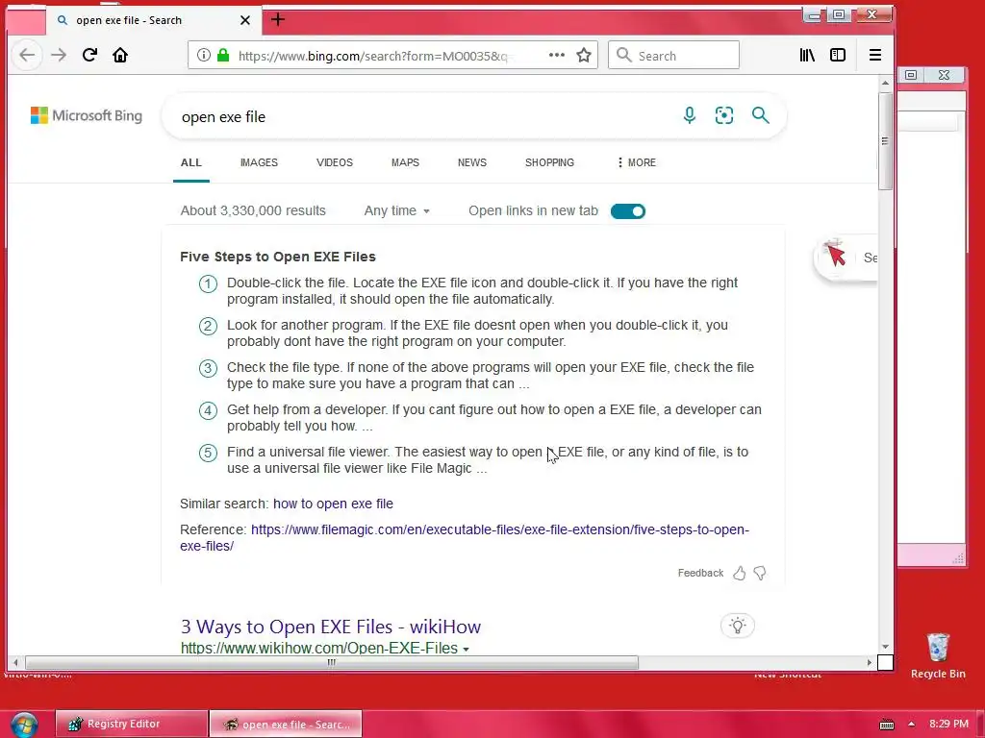Switch to IMAGES results
985x738 pixels.
click(259, 162)
